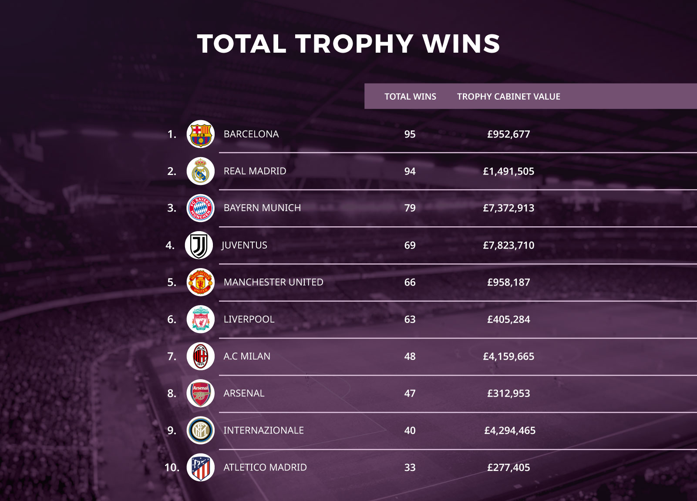Select Bayern Munich's 79 total wins
This screenshot has width=697, height=501.
pyautogui.click(x=410, y=208)
